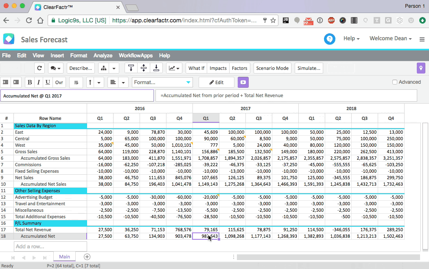
Task: Add a new sheet with plus icon
Action: (87, 257)
